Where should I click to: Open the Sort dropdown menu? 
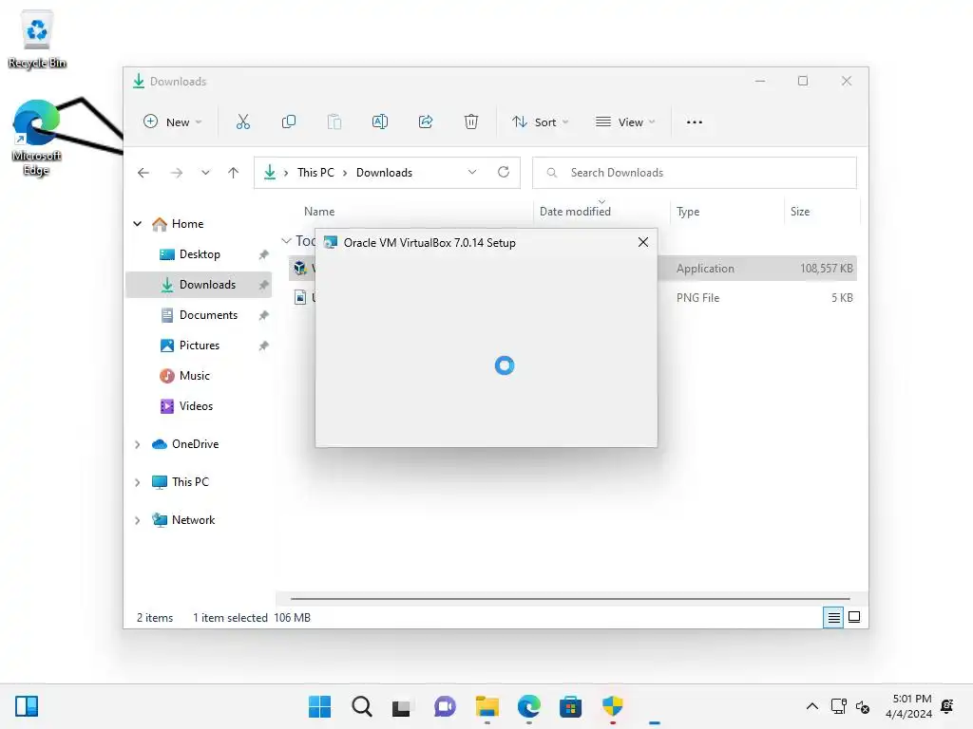540,122
